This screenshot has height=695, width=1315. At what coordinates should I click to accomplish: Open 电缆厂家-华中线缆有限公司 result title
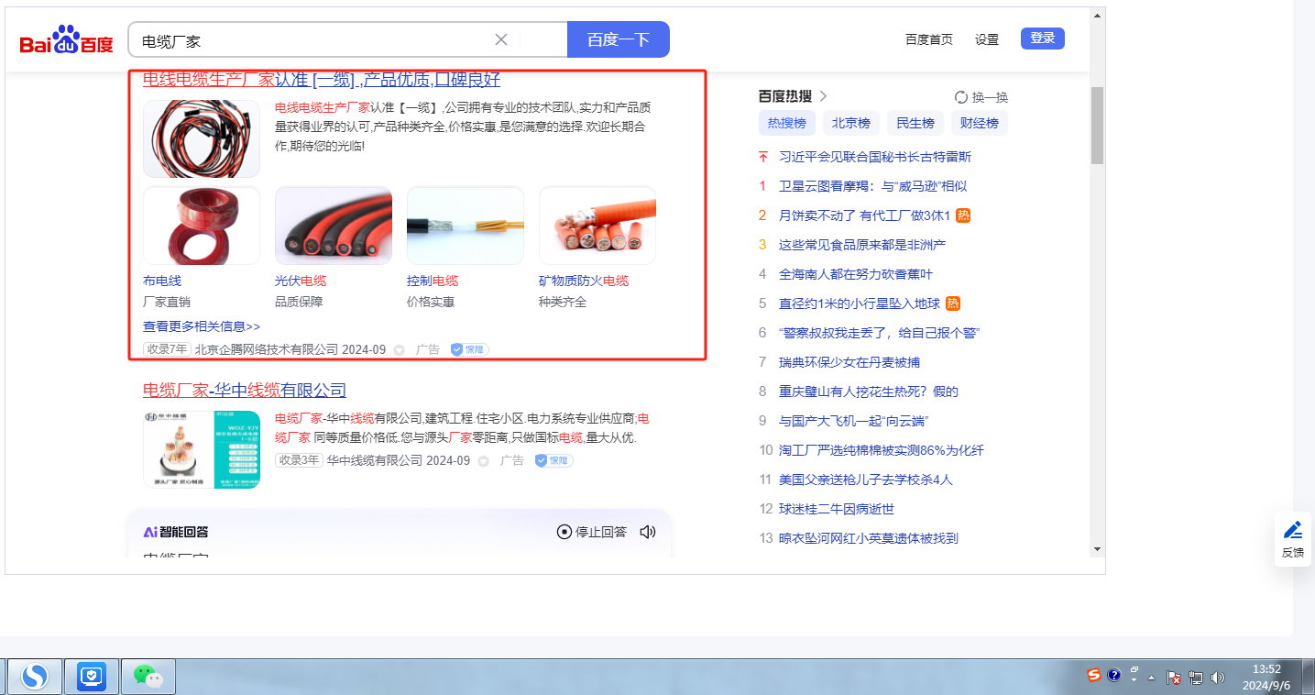pyautogui.click(x=245, y=391)
